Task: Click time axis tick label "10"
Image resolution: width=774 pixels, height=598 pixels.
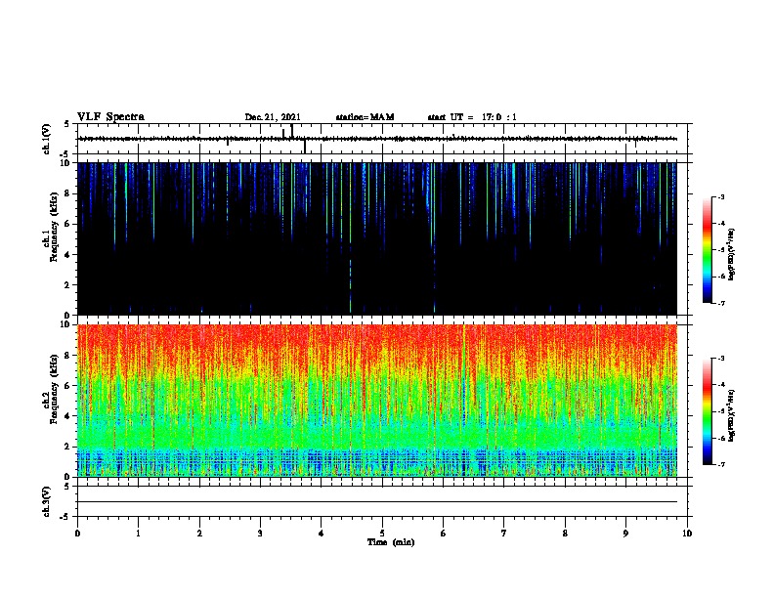Action: pyautogui.click(x=687, y=534)
